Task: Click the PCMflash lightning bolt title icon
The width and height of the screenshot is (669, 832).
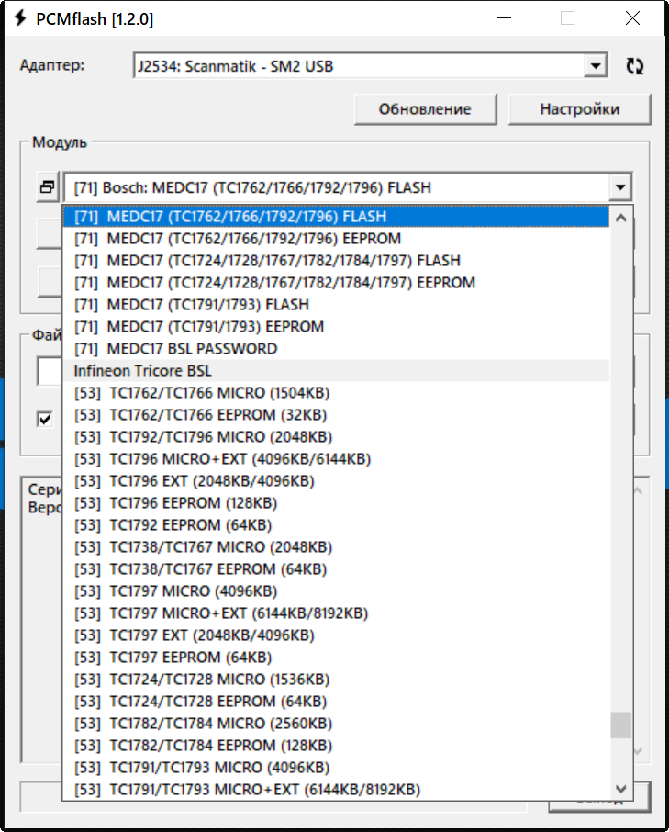Action: (x=18, y=19)
